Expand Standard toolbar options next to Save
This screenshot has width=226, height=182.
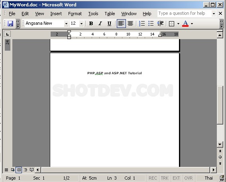click(18, 24)
